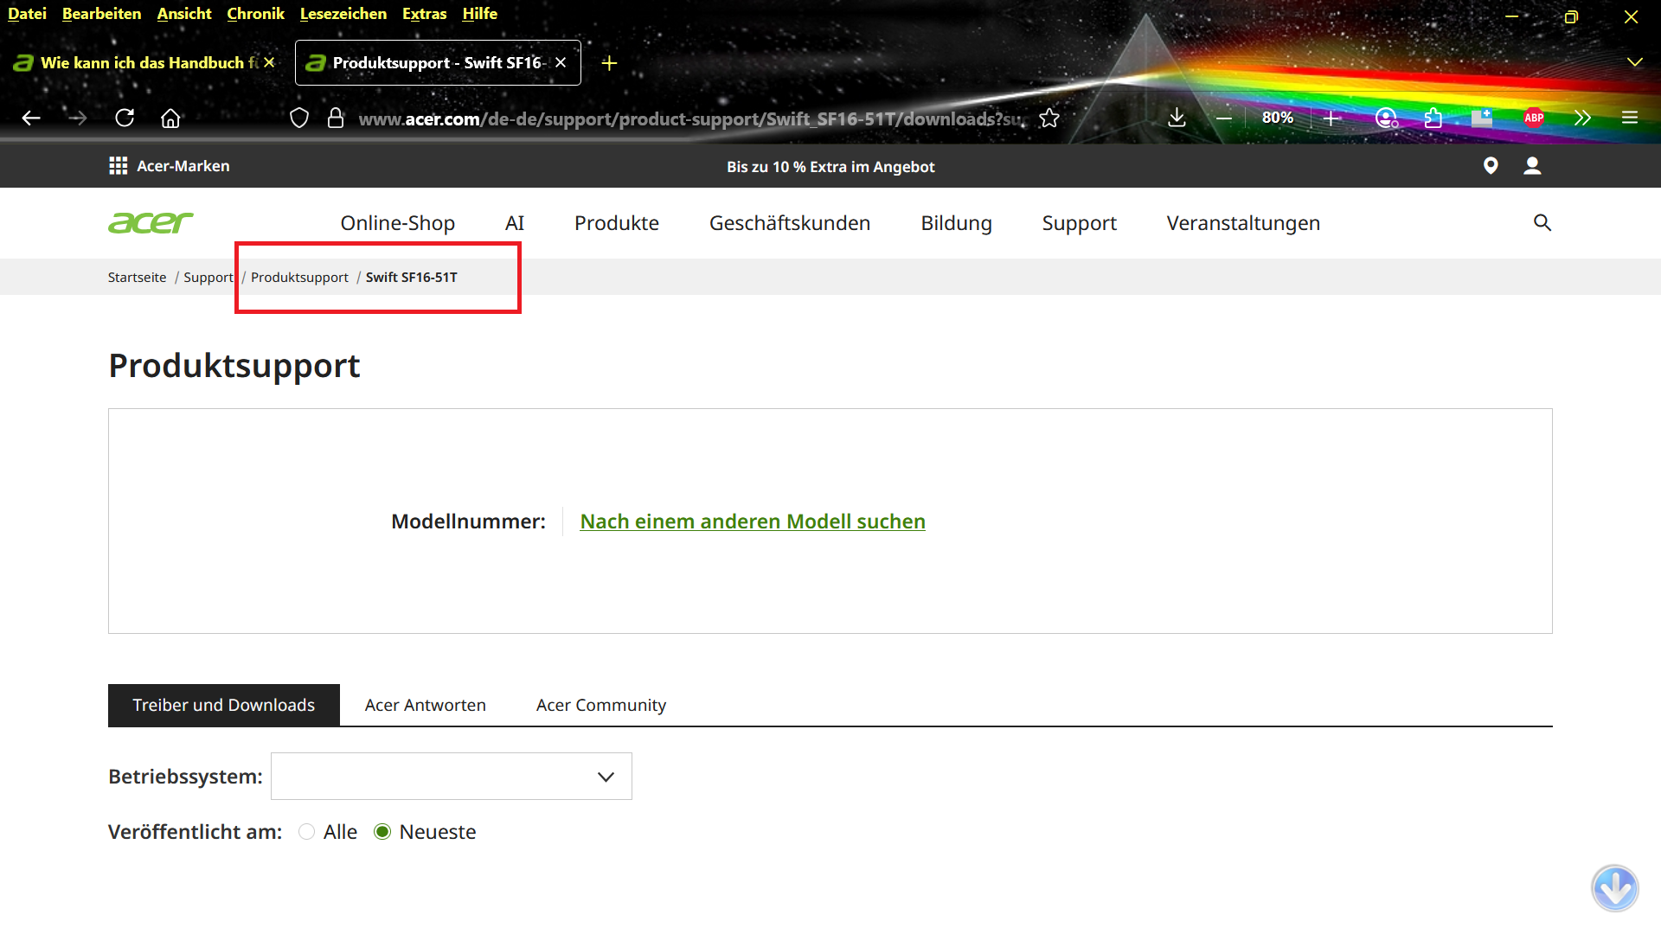
Task: Click the tracking protection shield icon
Action: click(299, 118)
